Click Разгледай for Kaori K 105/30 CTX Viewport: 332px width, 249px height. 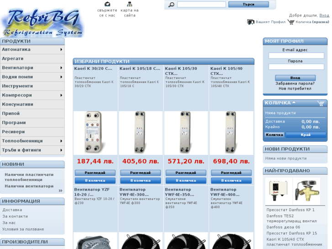click(x=186, y=173)
